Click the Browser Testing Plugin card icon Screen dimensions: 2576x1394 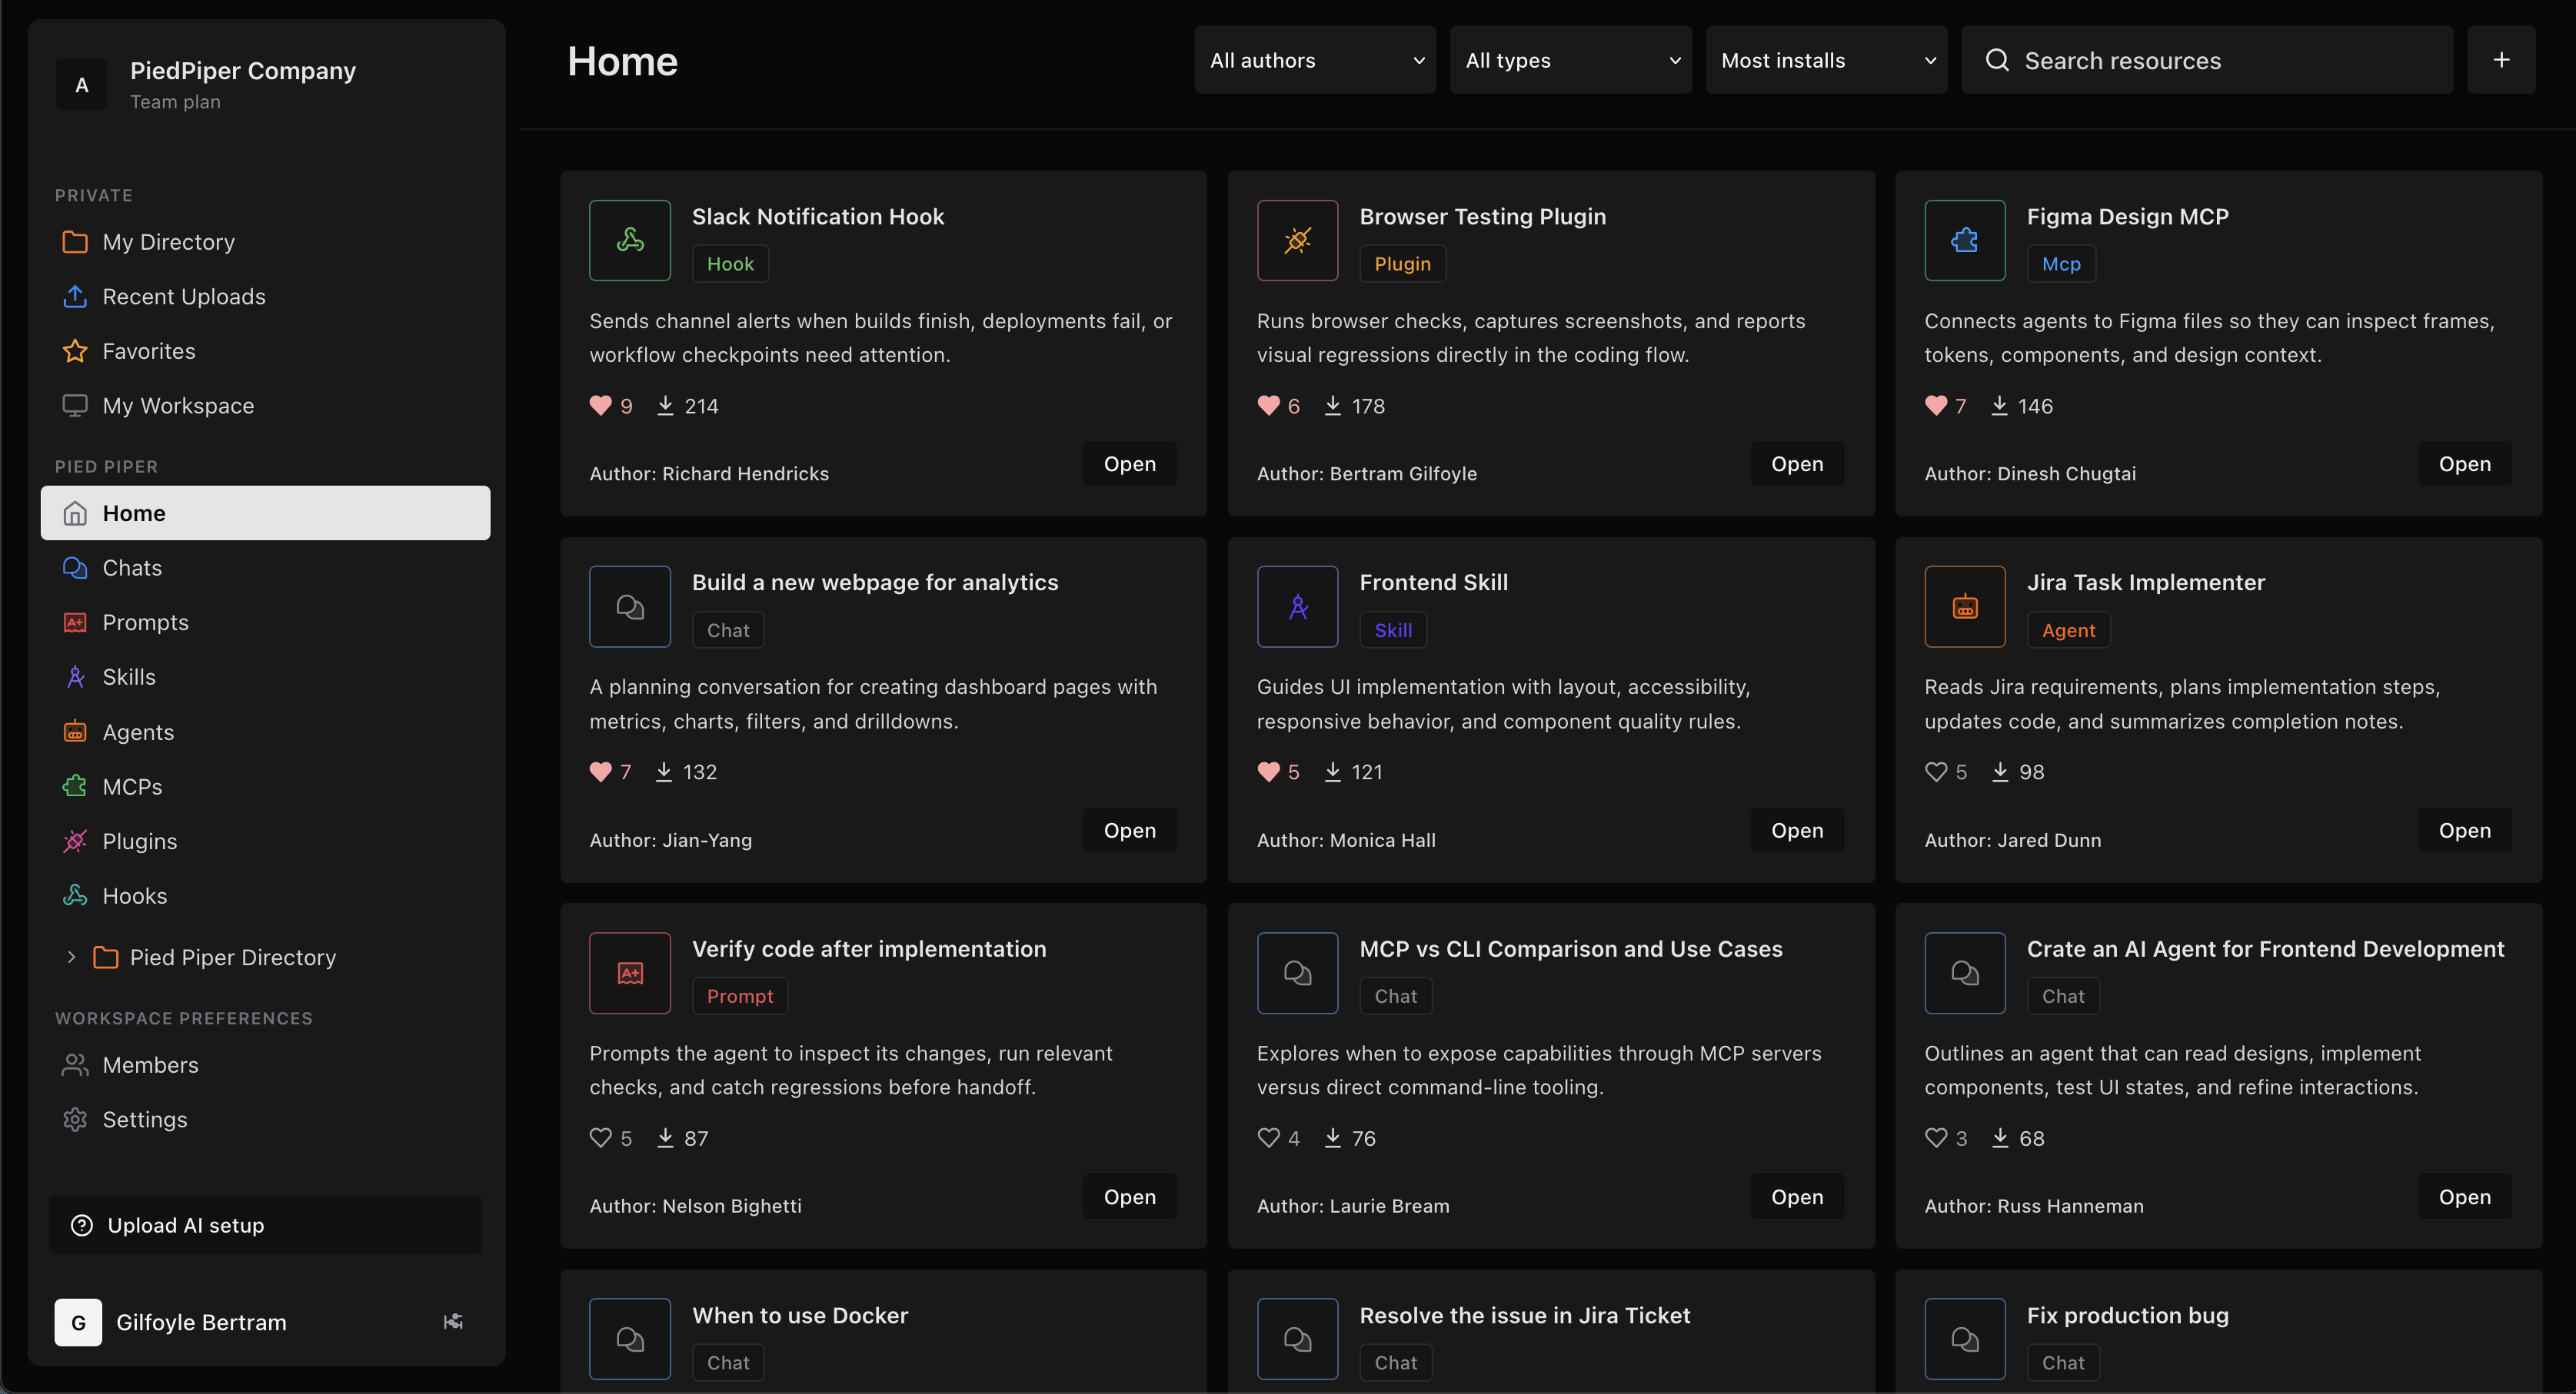click(x=1297, y=240)
